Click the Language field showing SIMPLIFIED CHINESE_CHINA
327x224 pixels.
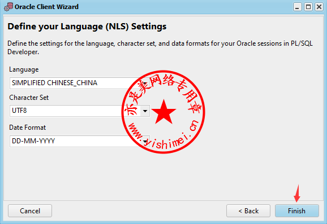(80, 83)
